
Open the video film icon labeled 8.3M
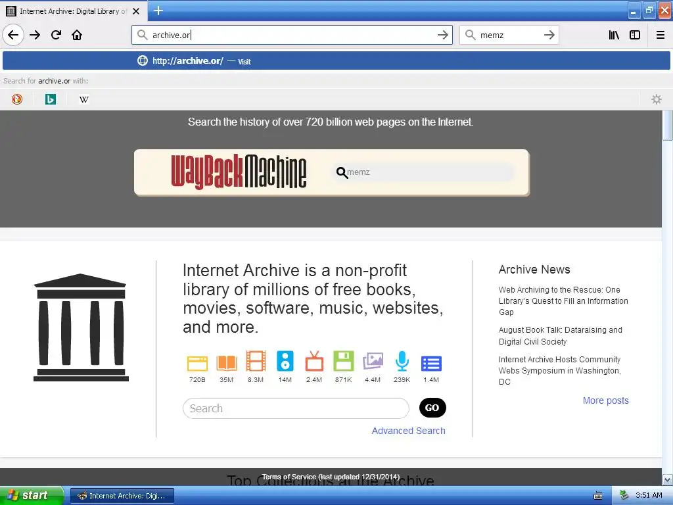256,361
